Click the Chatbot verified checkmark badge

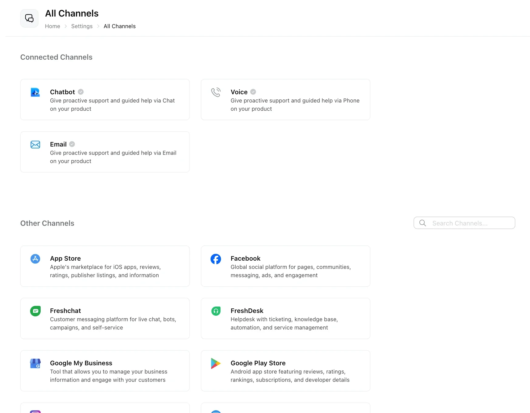tap(81, 92)
